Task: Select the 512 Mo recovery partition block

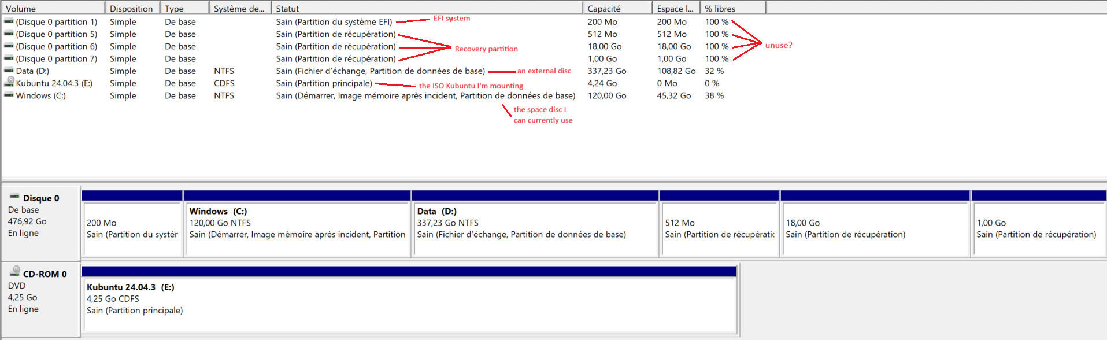Action: pyautogui.click(x=719, y=228)
